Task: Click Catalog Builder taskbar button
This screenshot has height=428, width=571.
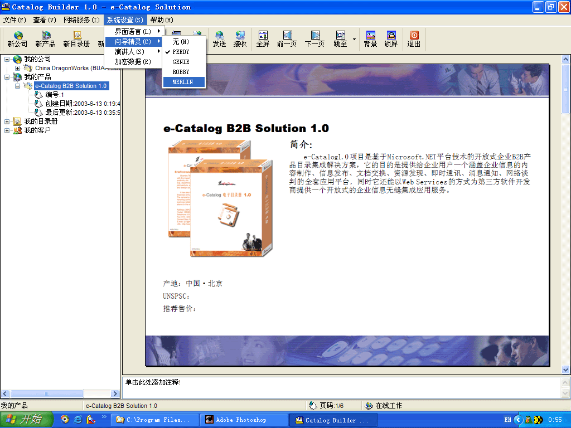Action: point(333,420)
